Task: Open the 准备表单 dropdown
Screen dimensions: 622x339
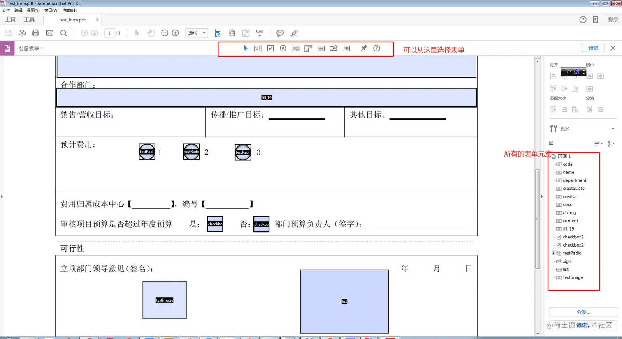Action: tap(30, 48)
